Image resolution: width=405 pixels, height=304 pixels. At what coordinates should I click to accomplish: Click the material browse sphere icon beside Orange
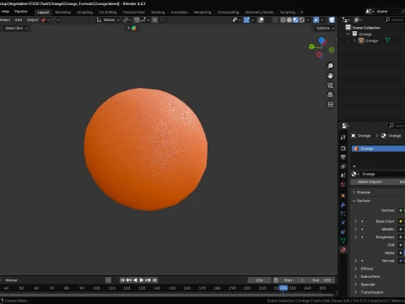click(x=354, y=174)
